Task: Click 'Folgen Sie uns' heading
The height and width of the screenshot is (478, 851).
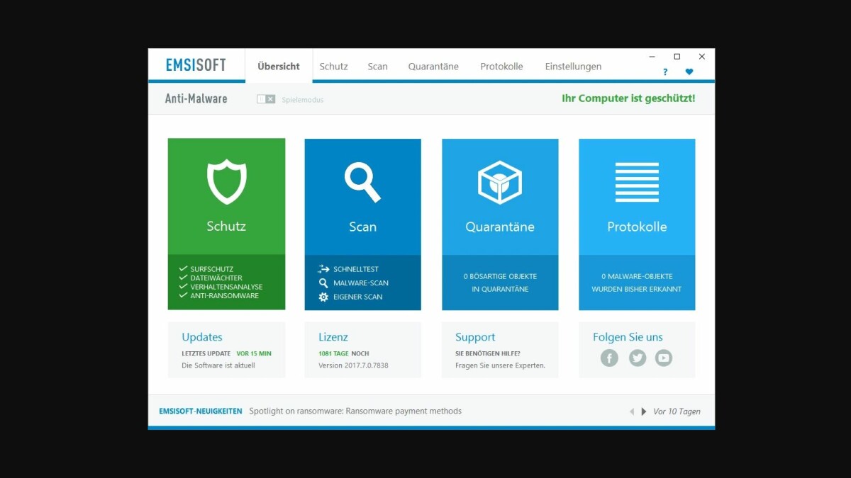Action: (628, 337)
